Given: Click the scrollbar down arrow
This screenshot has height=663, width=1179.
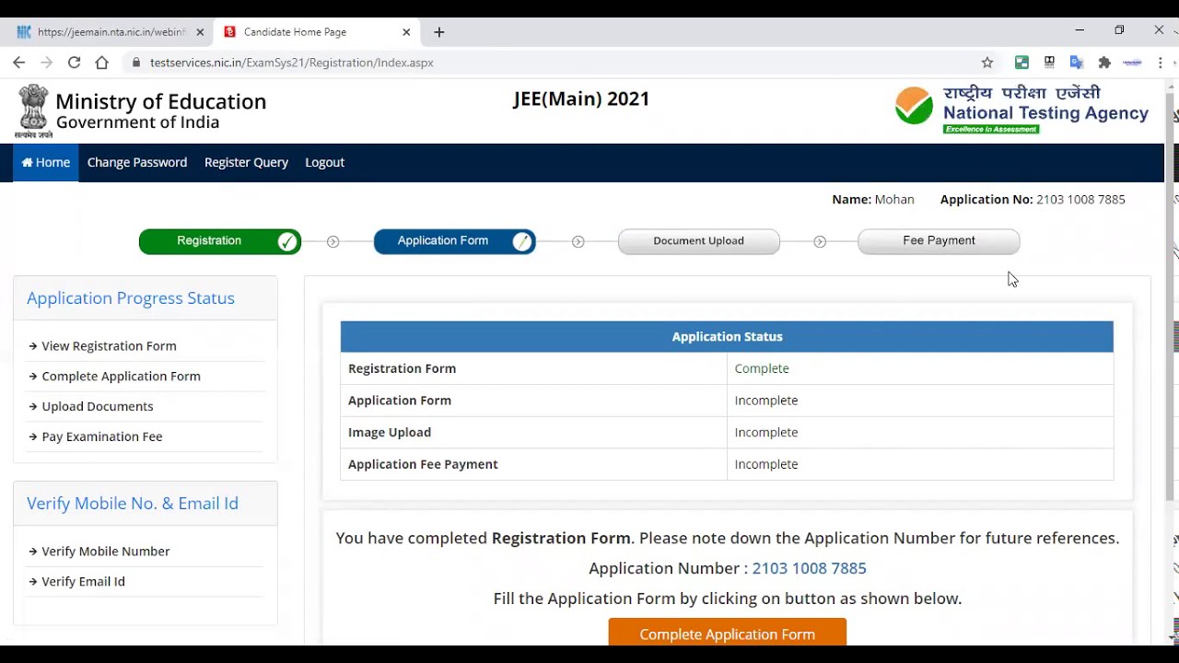Looking at the screenshot, I should [x=1172, y=637].
